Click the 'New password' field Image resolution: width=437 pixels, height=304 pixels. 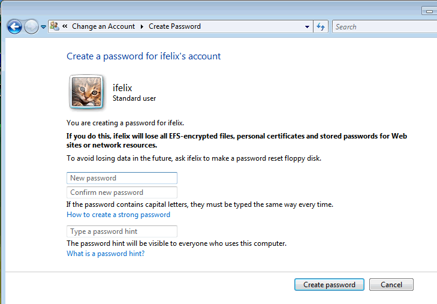click(x=122, y=178)
